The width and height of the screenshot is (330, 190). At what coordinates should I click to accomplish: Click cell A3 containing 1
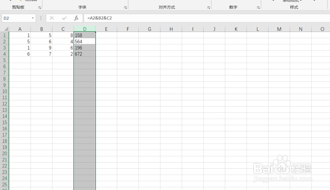(20, 48)
